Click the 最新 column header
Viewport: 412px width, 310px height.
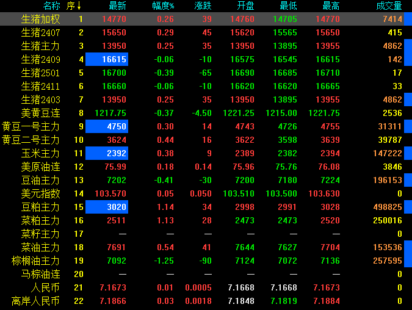coord(117,5)
